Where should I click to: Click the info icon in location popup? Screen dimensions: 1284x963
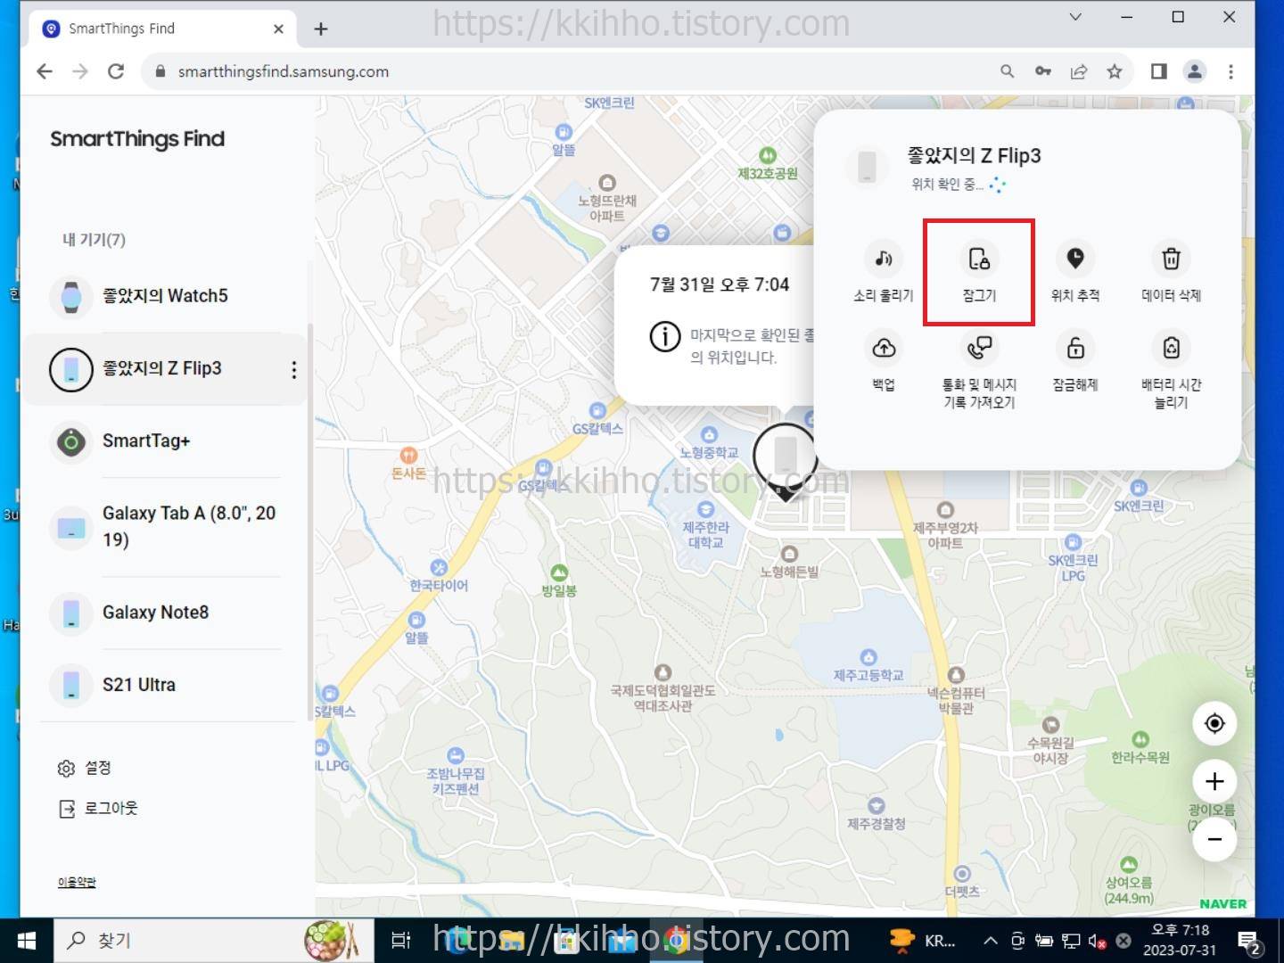coord(665,336)
